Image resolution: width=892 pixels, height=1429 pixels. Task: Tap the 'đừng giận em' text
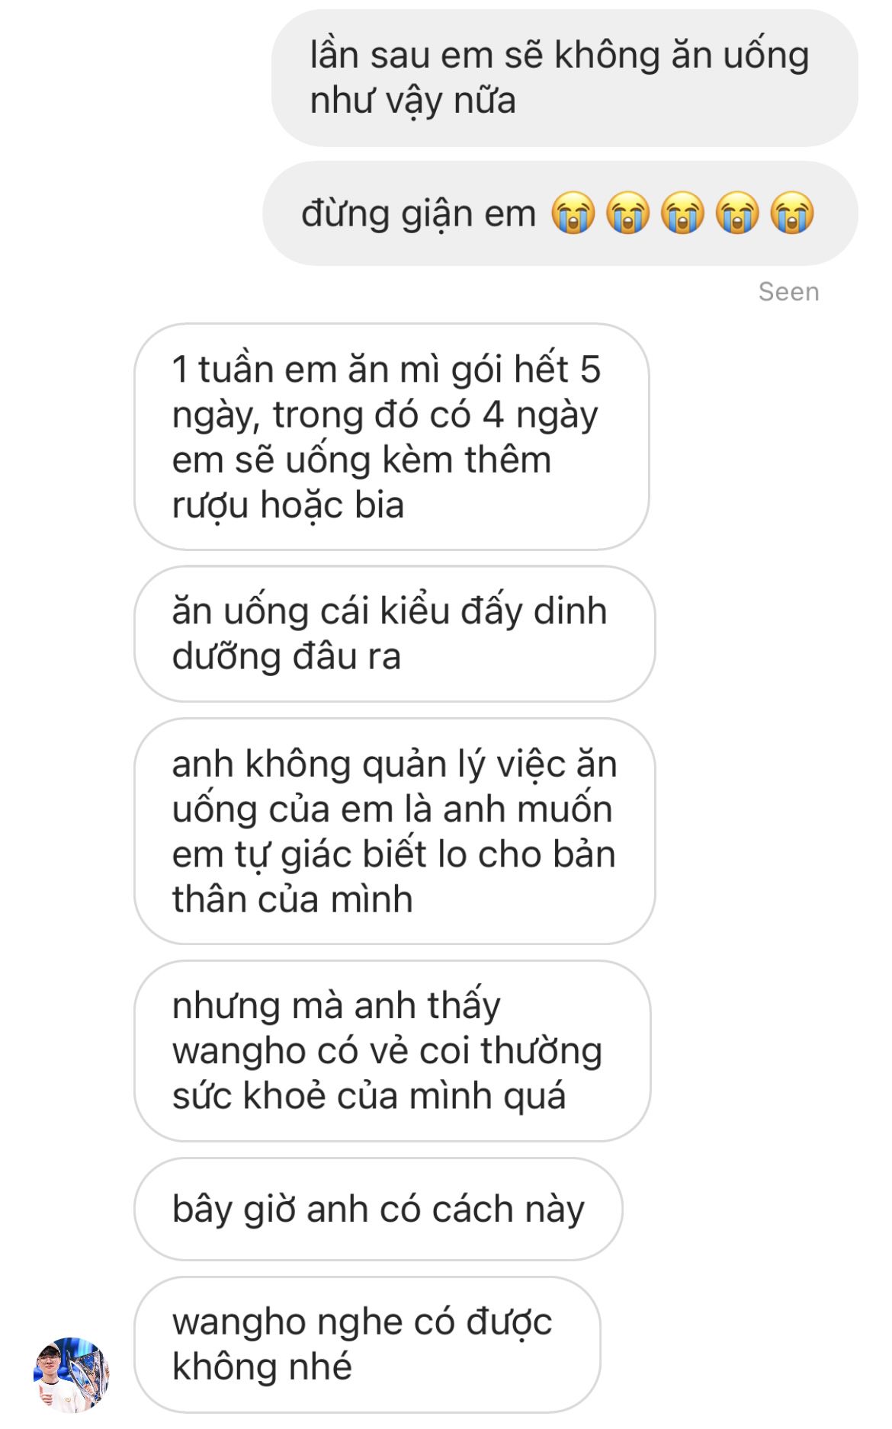pyautogui.click(x=419, y=213)
